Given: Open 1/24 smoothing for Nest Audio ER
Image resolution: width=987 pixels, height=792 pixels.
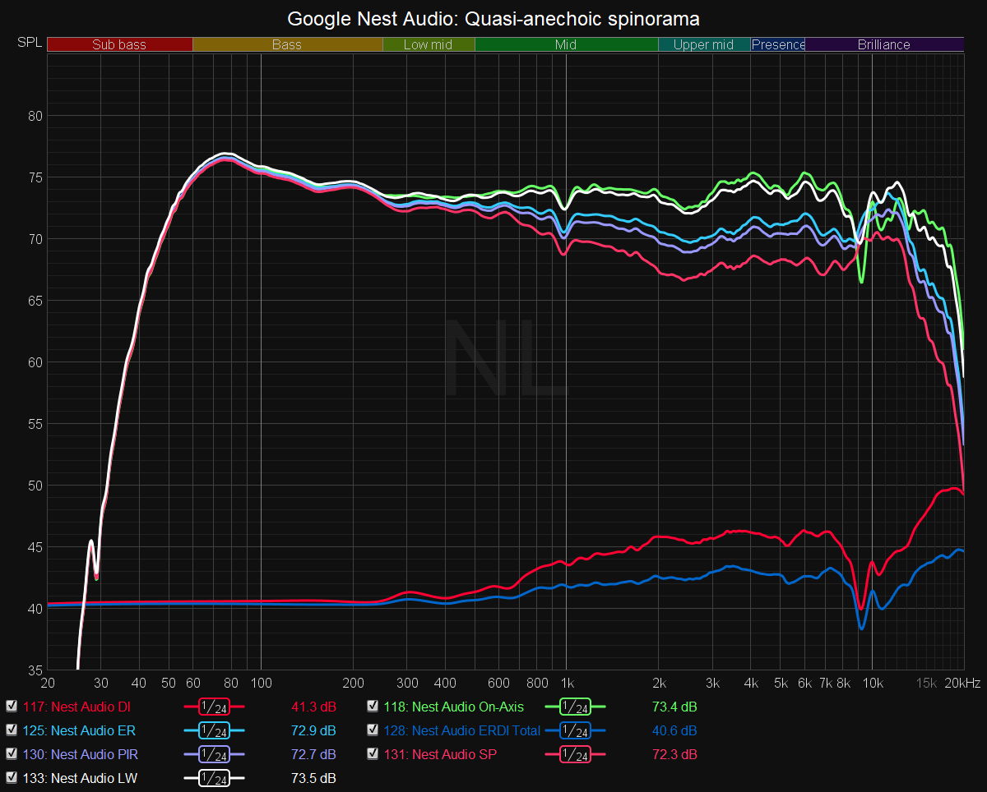Looking at the screenshot, I should point(215,730).
